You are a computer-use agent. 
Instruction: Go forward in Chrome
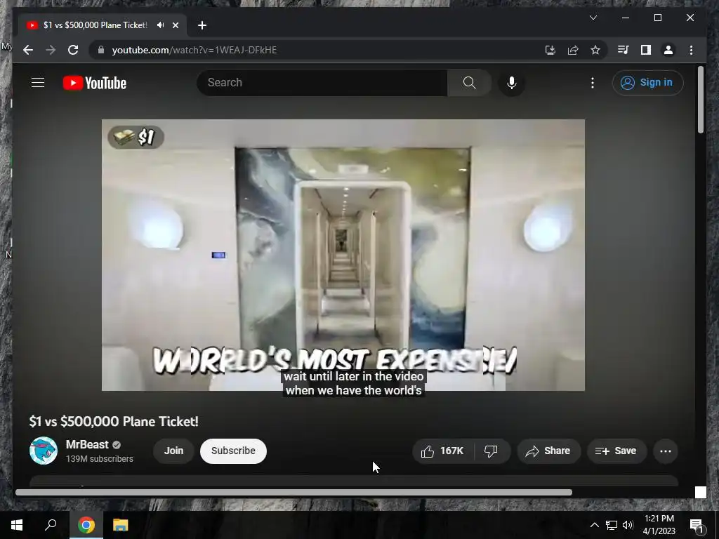(51, 50)
